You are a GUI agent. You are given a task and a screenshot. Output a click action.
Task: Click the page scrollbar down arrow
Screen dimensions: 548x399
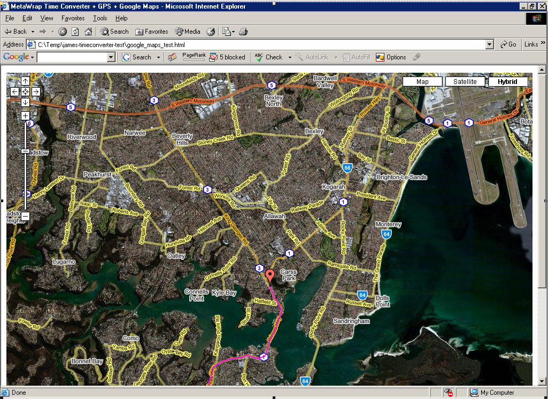click(542, 381)
